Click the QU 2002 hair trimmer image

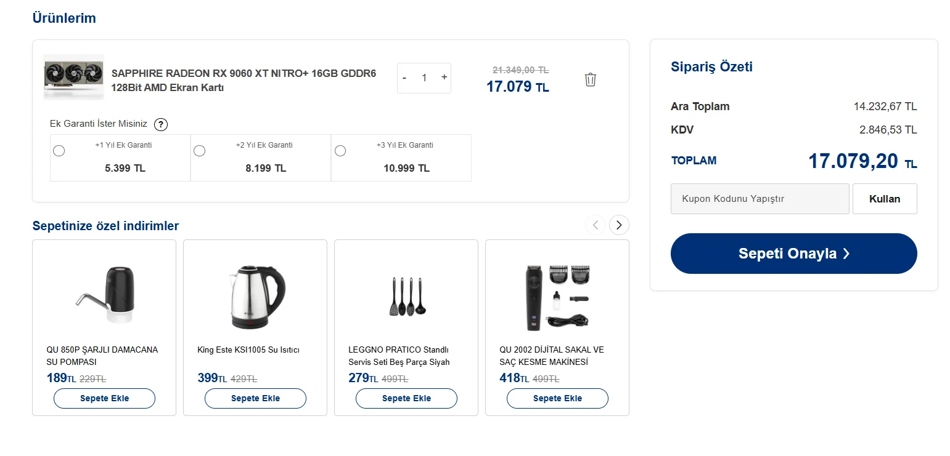pos(557,297)
